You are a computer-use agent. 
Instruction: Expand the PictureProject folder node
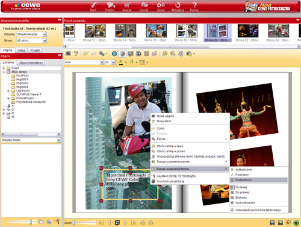[x=8, y=98]
